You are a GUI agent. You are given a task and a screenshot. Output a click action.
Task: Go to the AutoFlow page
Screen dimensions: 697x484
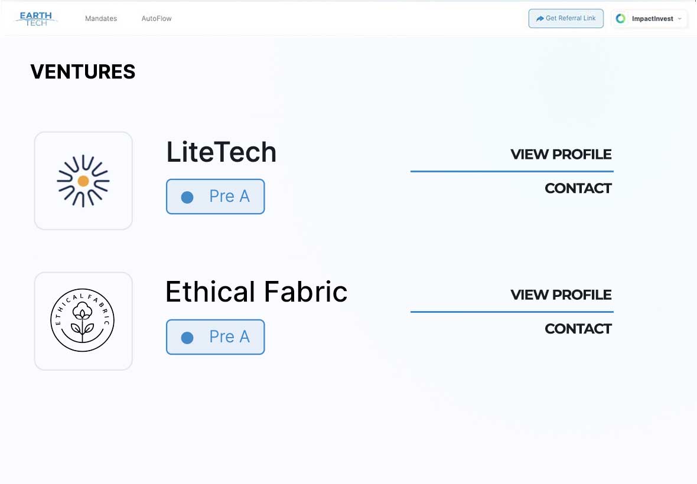157,18
